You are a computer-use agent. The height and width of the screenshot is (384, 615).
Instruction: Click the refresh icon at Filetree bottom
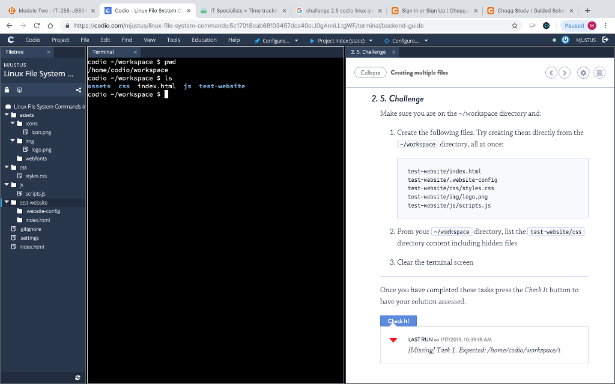click(77, 377)
